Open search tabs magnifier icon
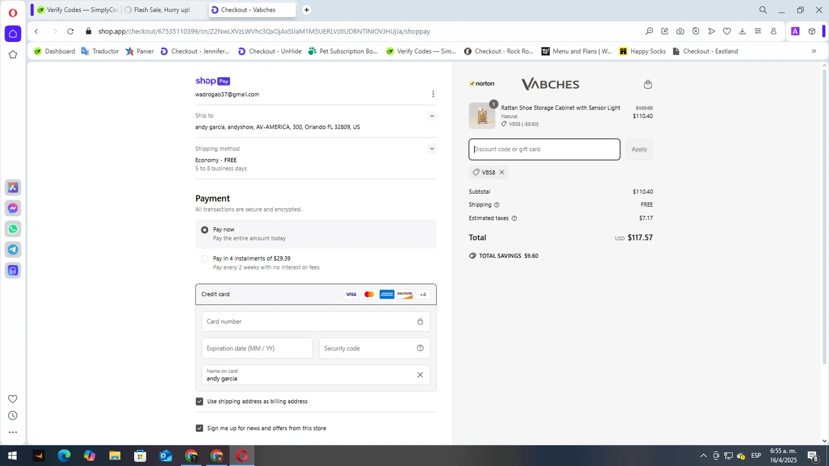The image size is (829, 466). tap(763, 10)
